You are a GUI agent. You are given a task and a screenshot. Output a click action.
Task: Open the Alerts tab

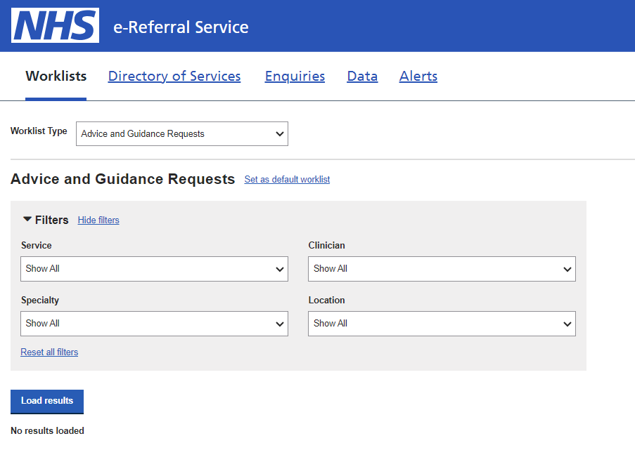(x=418, y=76)
